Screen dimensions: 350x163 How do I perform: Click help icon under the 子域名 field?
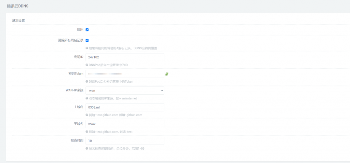click(87, 132)
